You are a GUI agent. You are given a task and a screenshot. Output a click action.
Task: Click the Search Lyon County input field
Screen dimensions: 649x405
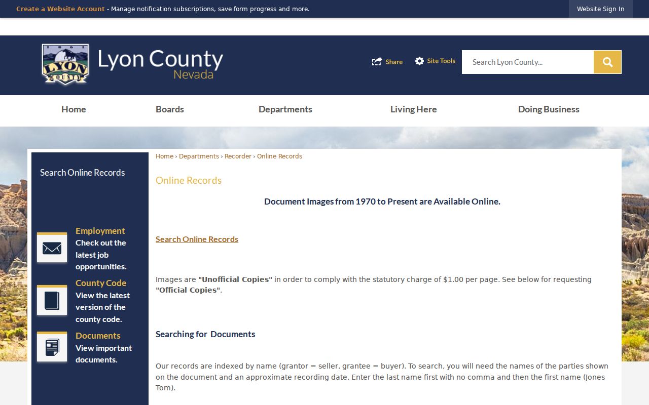[528, 62]
